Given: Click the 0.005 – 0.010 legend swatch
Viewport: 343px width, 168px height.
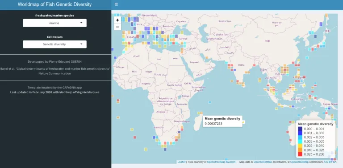Looking at the screenshot, I should coord(300,146).
